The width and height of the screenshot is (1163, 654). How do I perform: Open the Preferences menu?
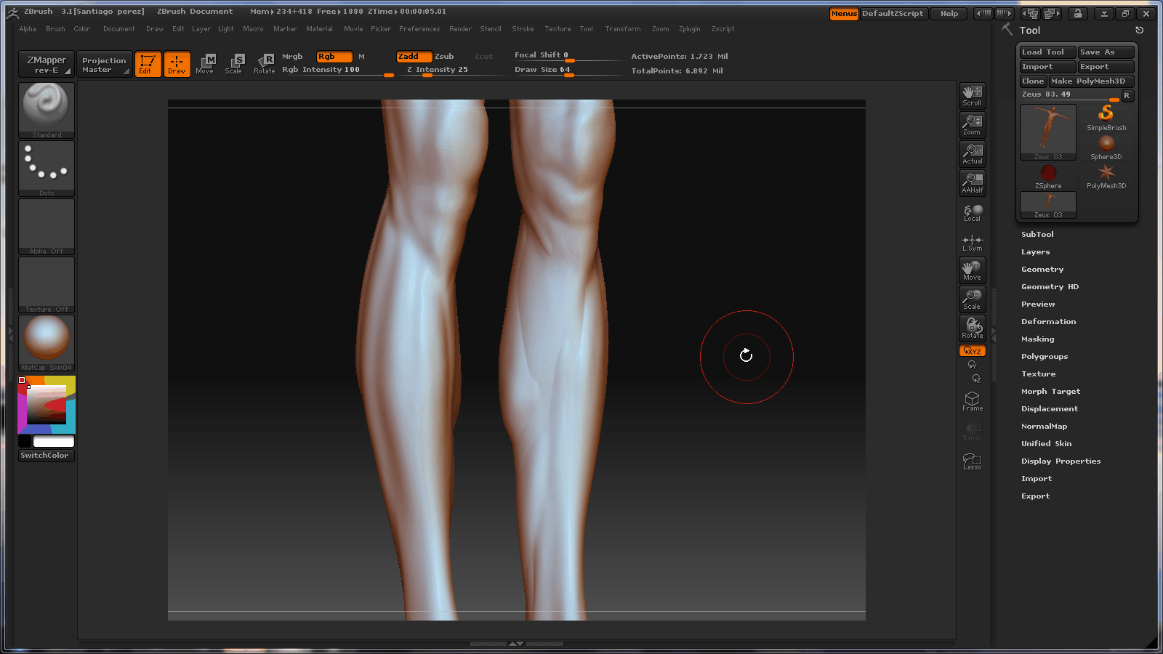point(419,29)
